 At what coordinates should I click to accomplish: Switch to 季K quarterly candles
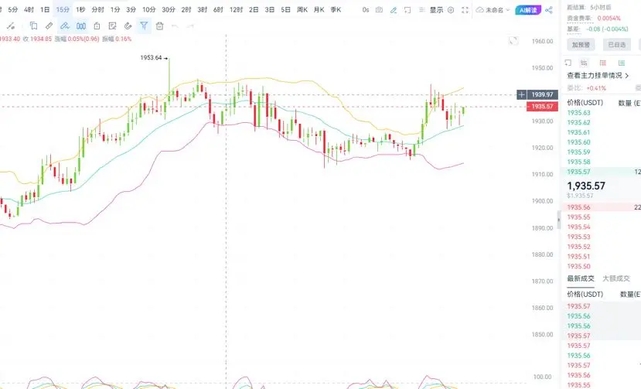[x=336, y=9]
